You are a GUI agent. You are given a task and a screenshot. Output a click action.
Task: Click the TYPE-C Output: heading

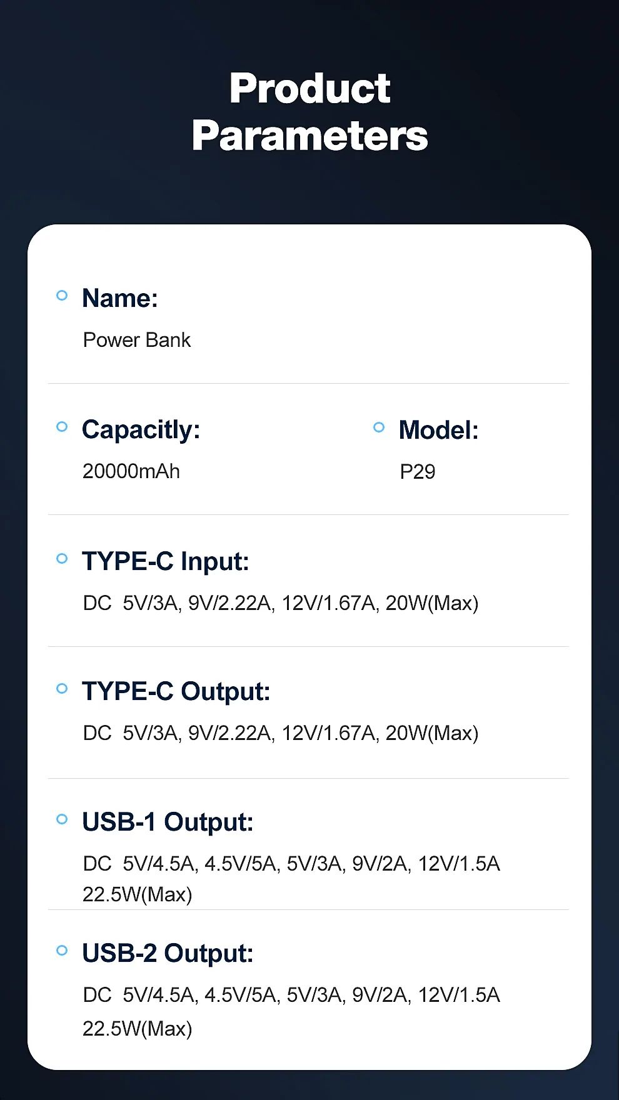176,692
